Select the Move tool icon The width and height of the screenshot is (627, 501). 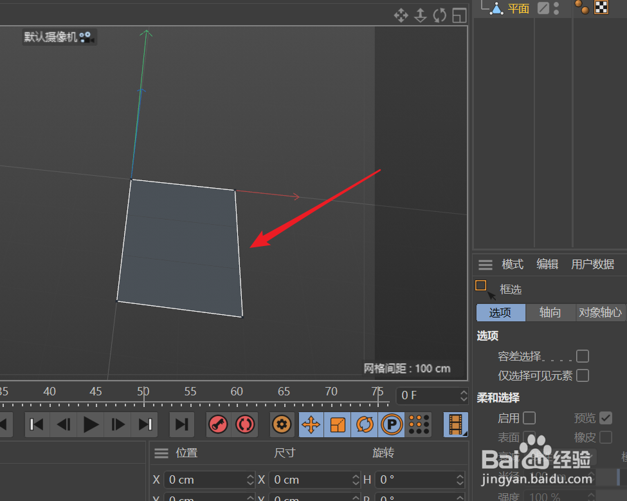click(x=311, y=424)
